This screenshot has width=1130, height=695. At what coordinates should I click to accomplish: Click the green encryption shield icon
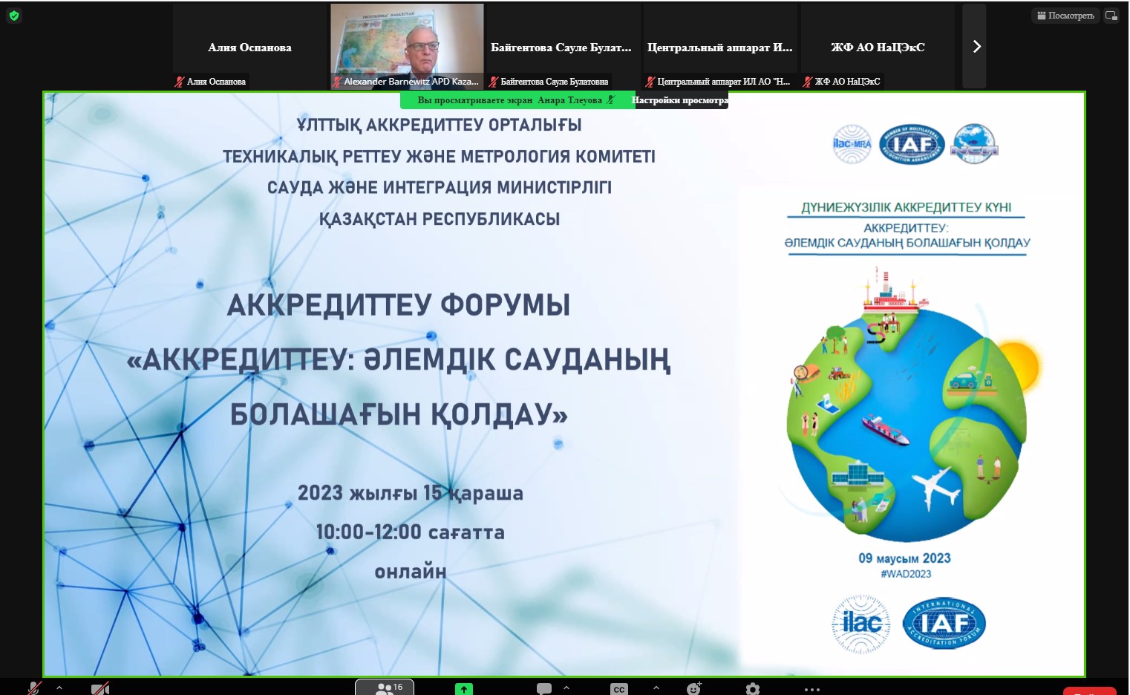click(x=14, y=16)
